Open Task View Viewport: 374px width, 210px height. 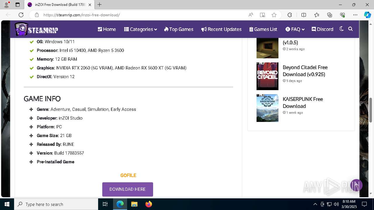pos(105,204)
